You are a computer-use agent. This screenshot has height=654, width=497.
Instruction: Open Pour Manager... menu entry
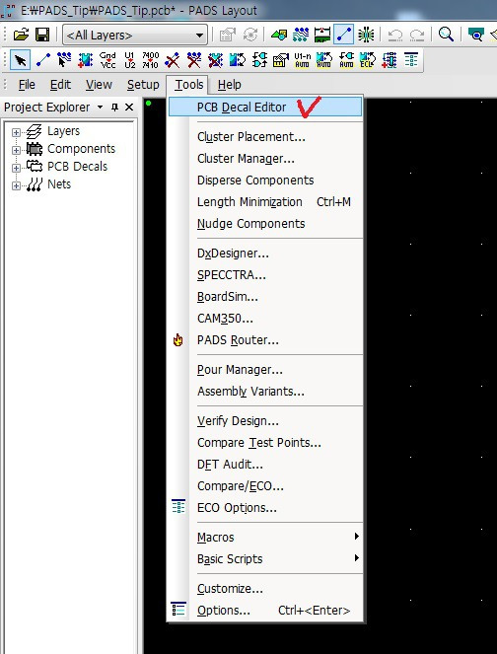click(265, 370)
